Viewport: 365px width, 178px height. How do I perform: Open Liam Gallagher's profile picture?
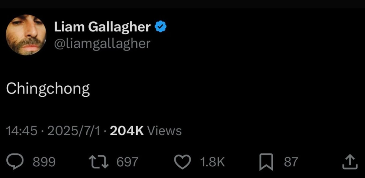26,35
